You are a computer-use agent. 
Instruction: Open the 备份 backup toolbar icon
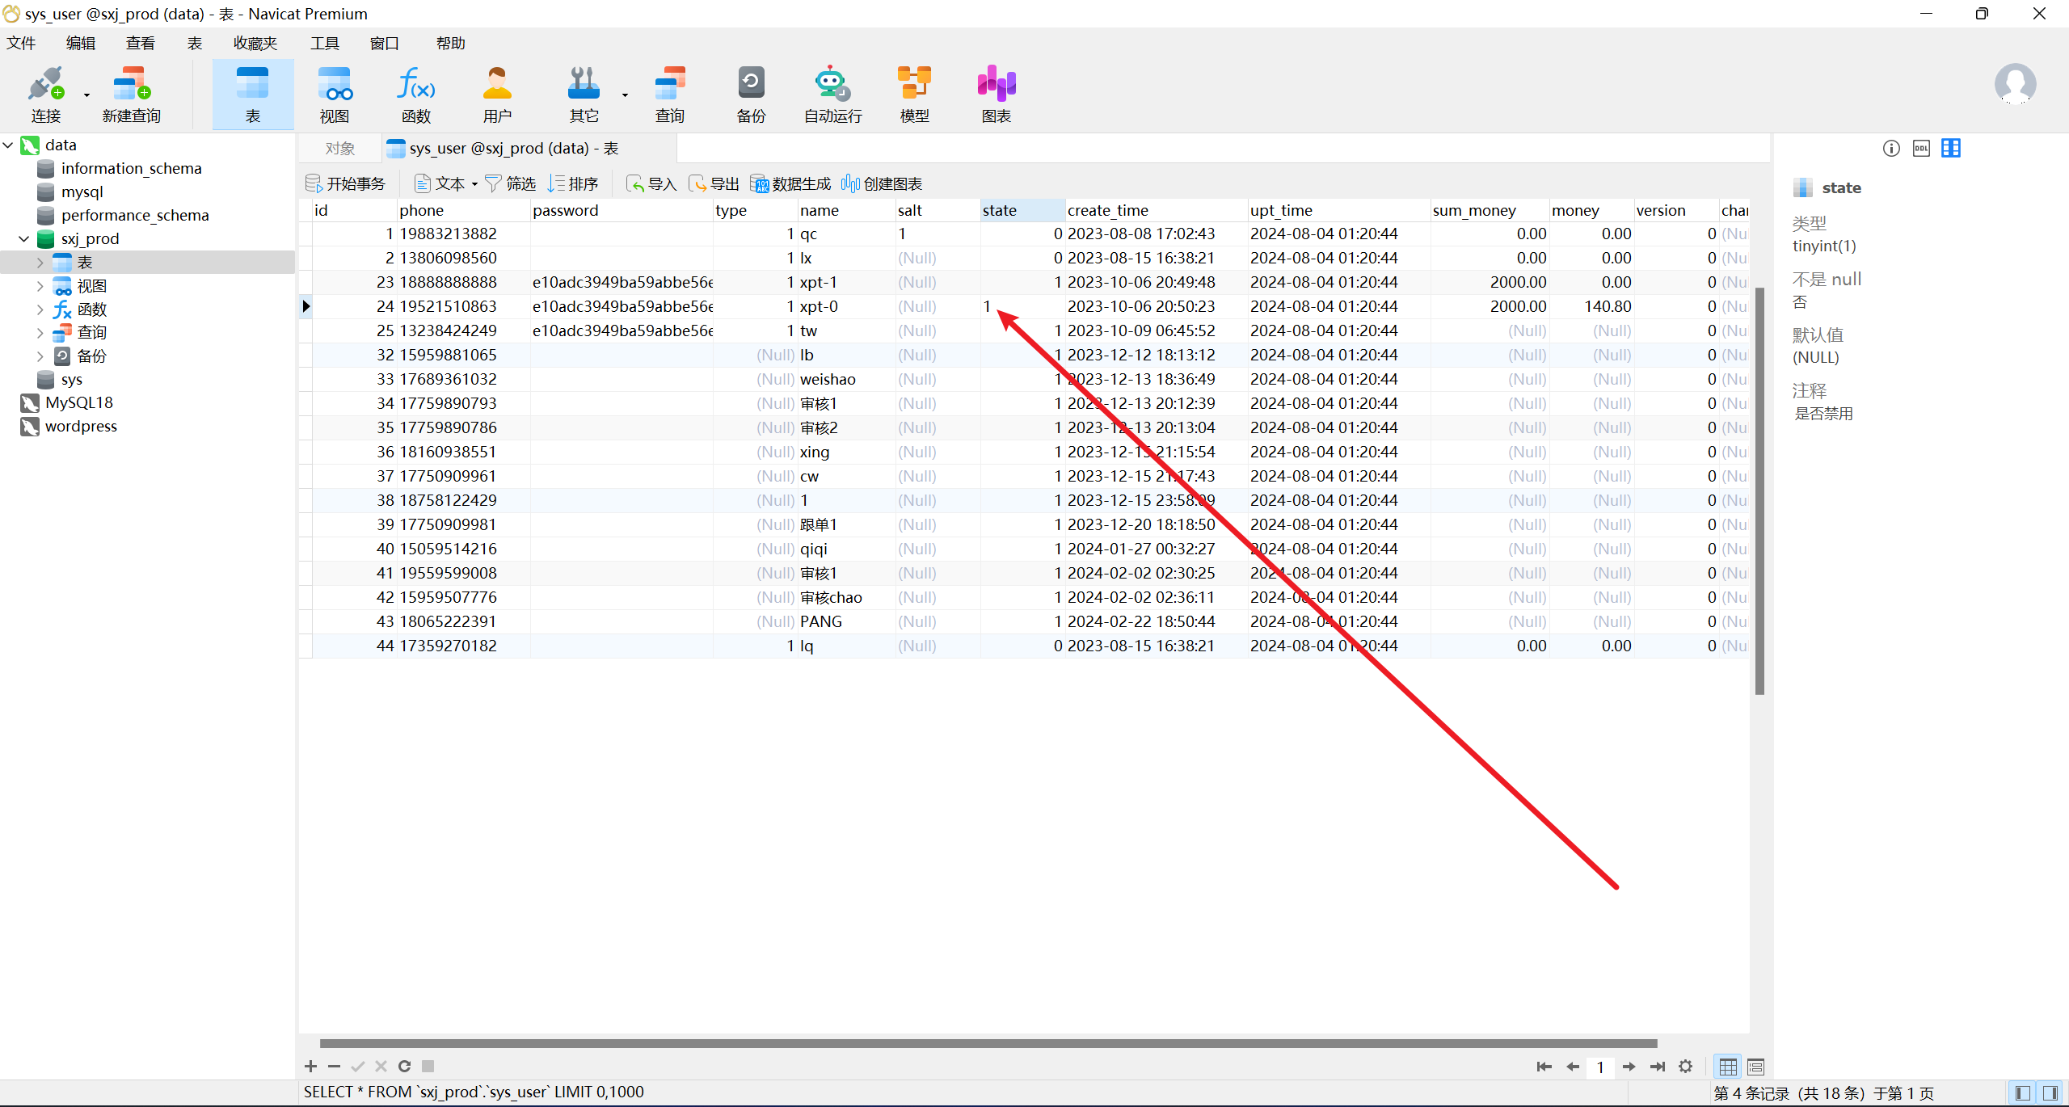pyautogui.click(x=750, y=95)
